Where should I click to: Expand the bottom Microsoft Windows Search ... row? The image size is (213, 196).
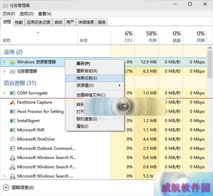(x=5, y=176)
